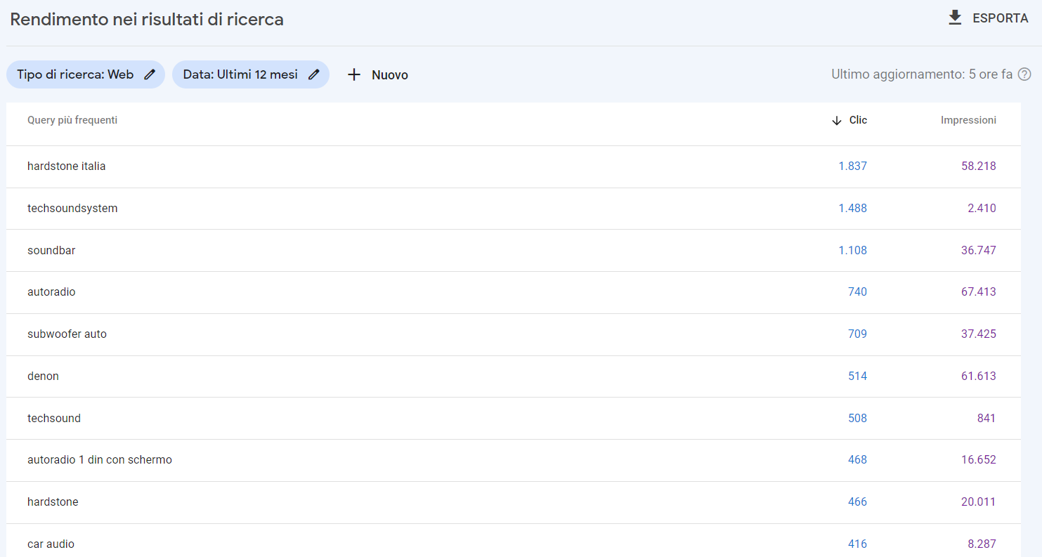Viewport: 1042px width, 557px height.
Task: Select the techsound query row
Action: point(514,418)
